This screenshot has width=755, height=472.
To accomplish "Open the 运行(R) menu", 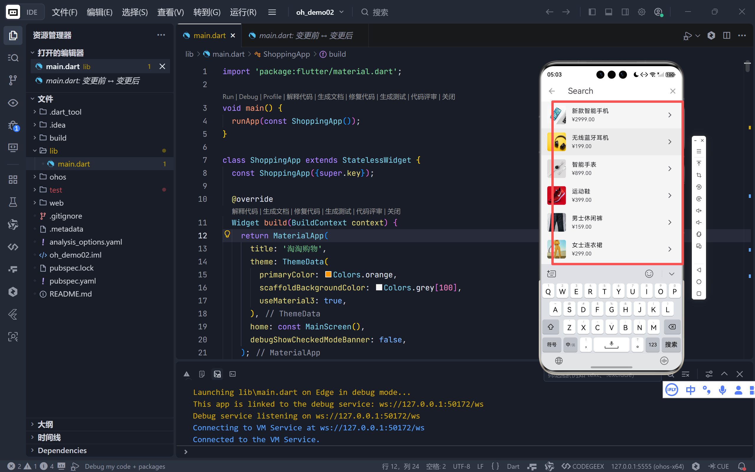I will coord(243,12).
